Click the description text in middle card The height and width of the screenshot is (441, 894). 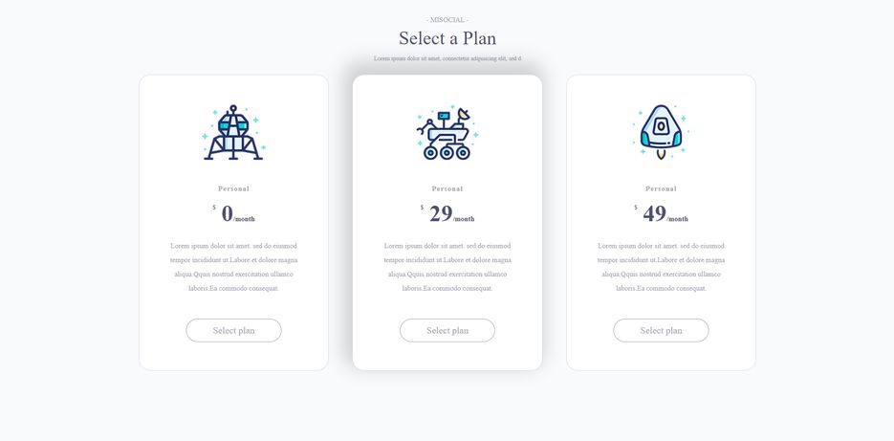tap(447, 267)
